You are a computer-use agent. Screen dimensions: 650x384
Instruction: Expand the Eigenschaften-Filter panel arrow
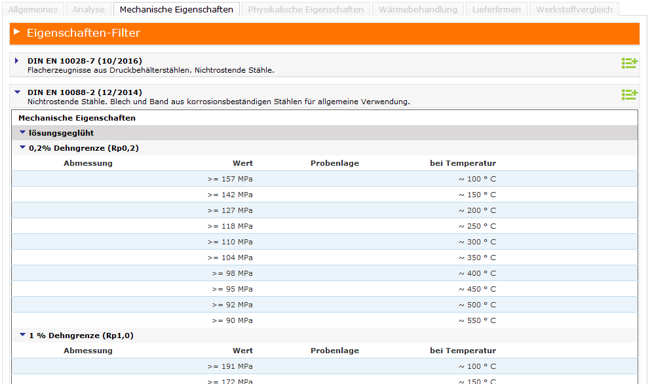click(x=17, y=32)
